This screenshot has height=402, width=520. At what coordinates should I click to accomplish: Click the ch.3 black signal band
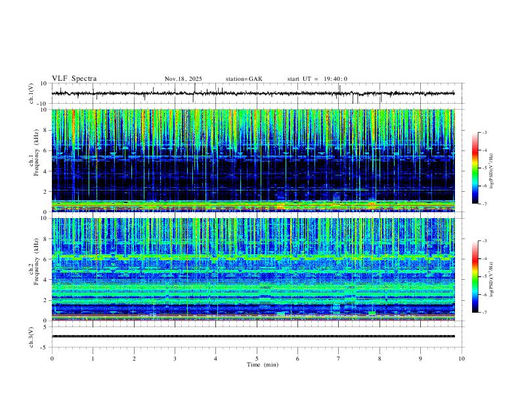point(253,336)
